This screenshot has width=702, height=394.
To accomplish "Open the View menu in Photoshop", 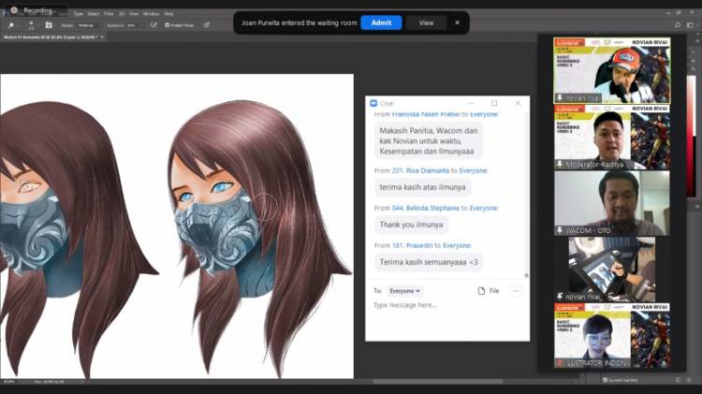I will pos(134,14).
